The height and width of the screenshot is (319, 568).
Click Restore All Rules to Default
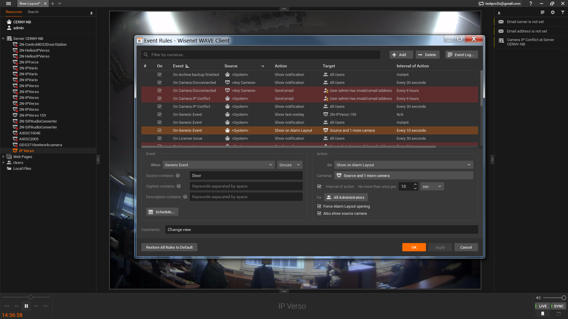point(169,247)
